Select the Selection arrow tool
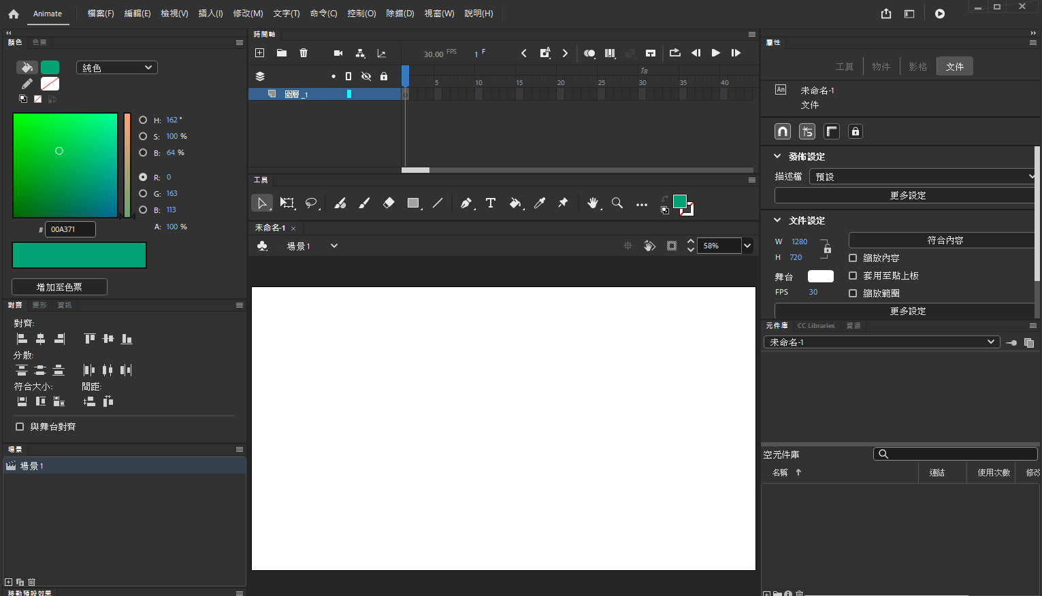 click(262, 203)
